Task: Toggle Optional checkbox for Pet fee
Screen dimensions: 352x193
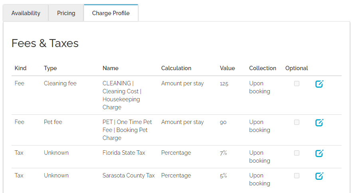Action: 297,122
